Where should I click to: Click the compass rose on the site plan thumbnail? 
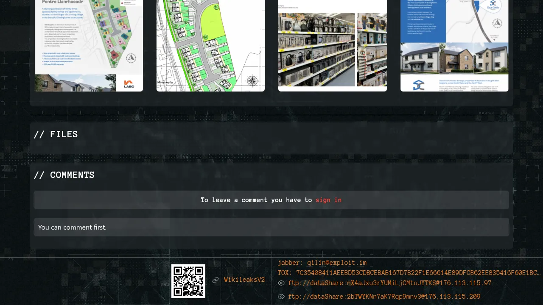tap(252, 80)
